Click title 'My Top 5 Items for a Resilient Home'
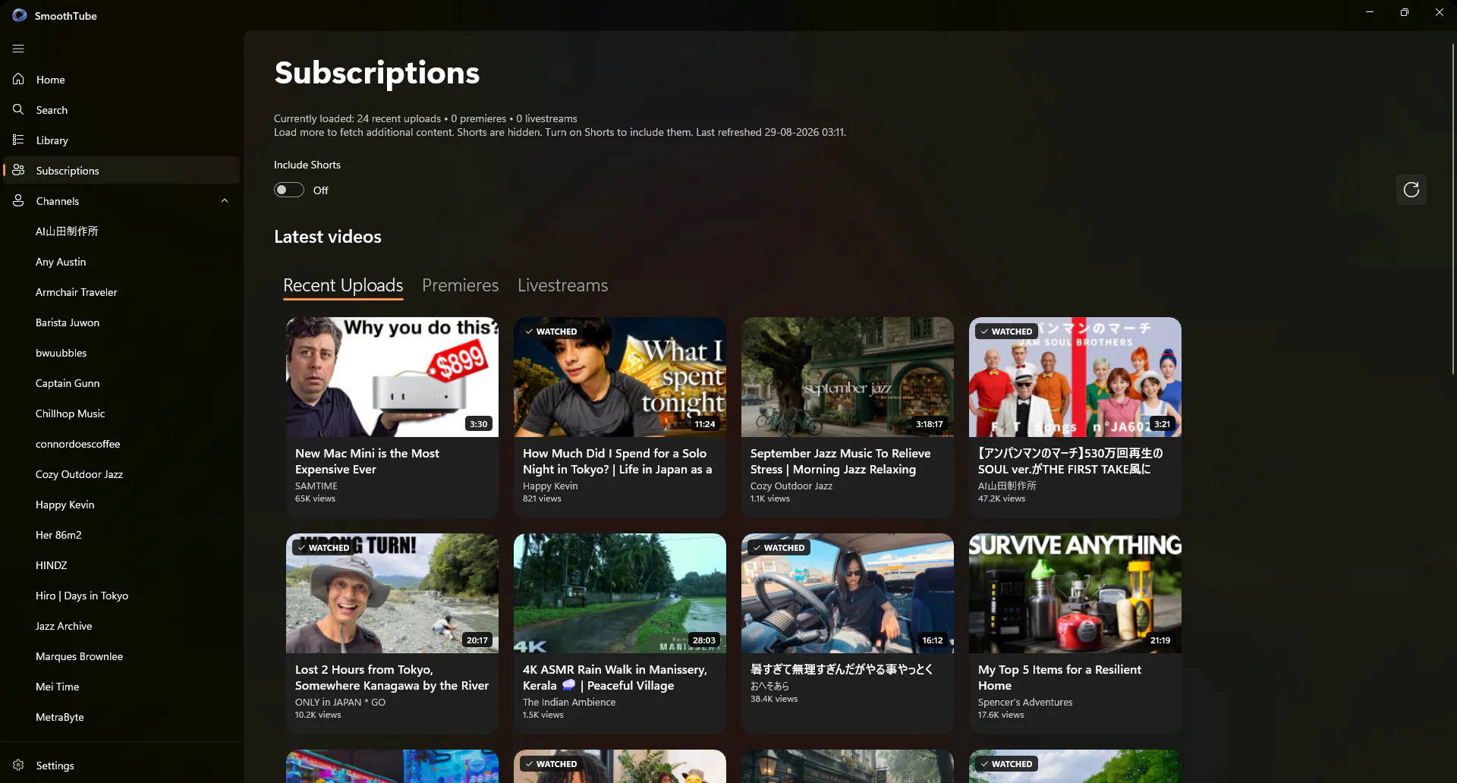 (1059, 678)
